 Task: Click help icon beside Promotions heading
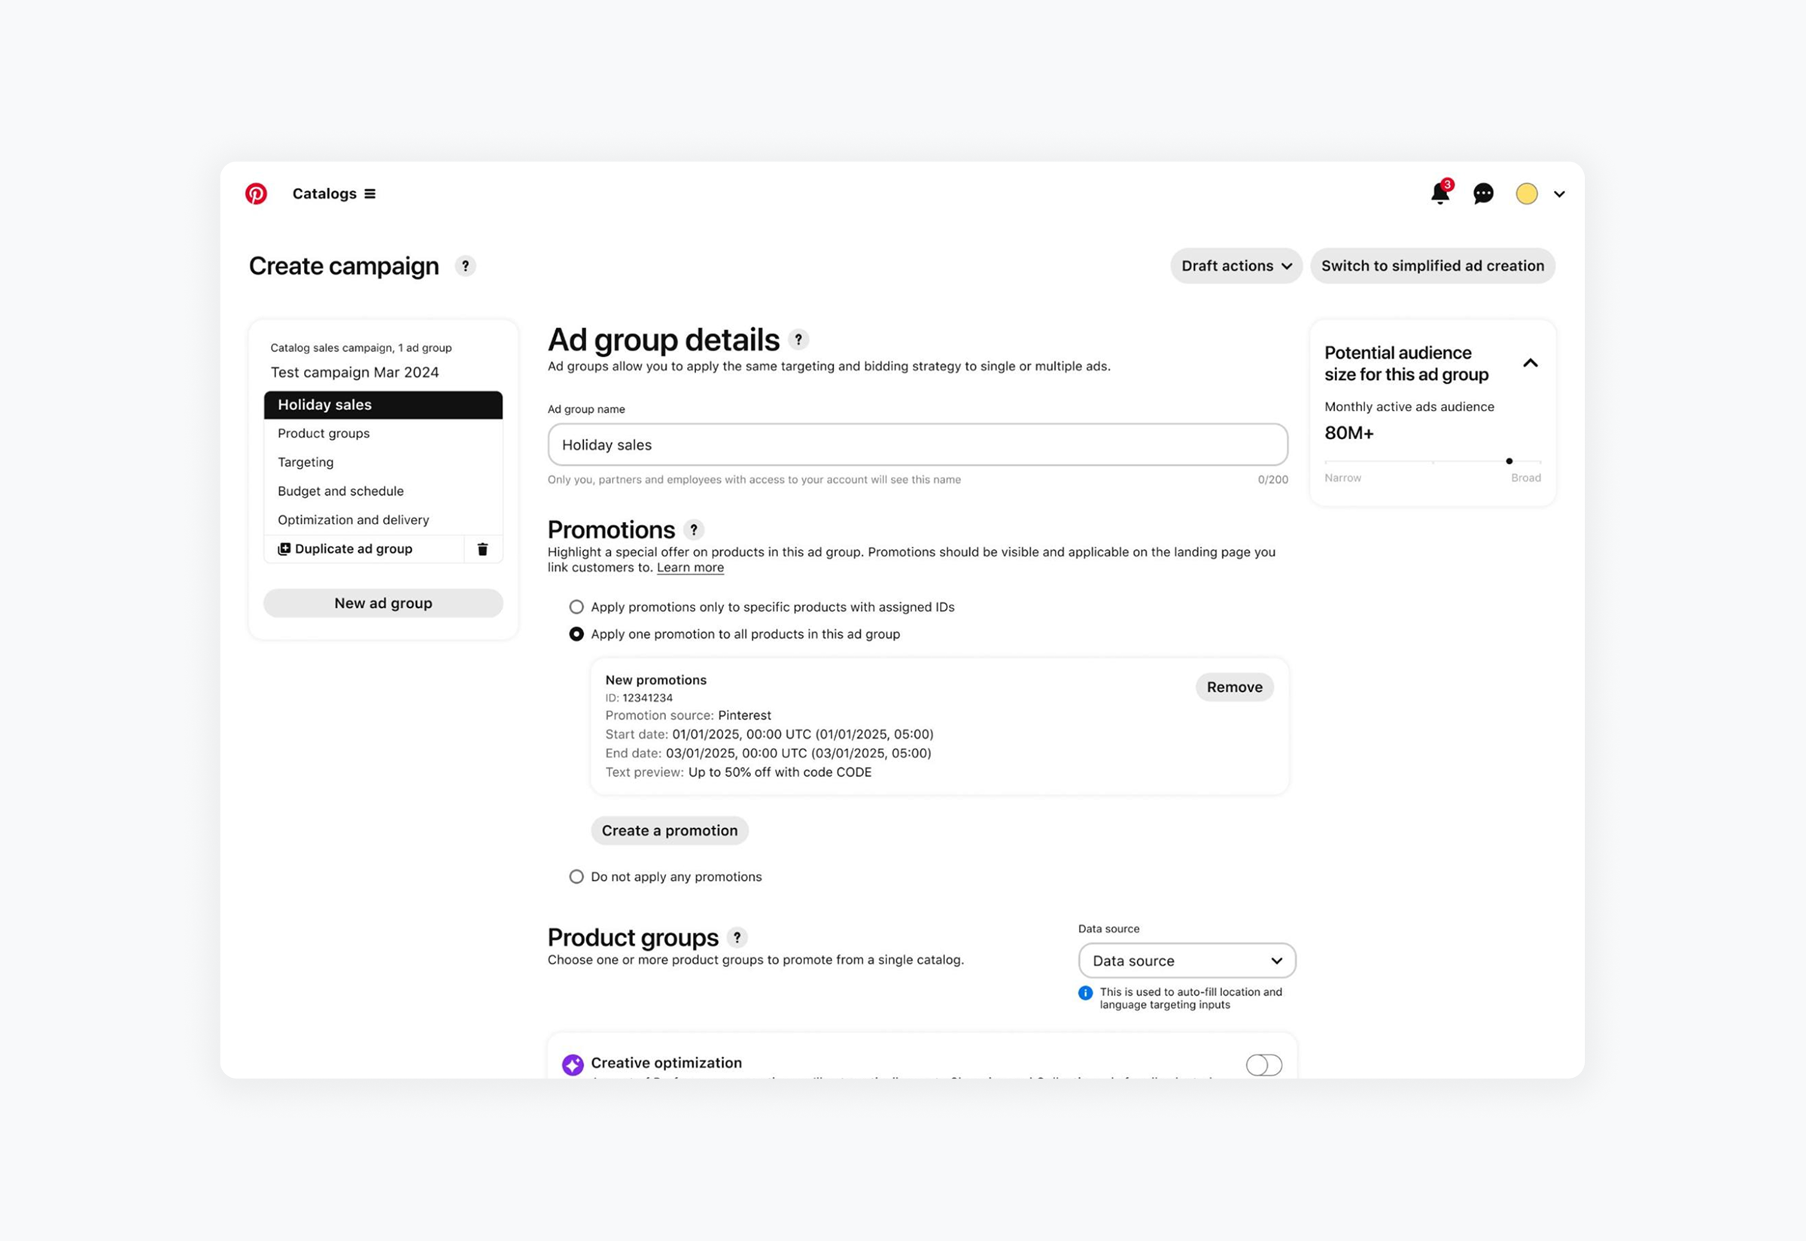pos(693,529)
